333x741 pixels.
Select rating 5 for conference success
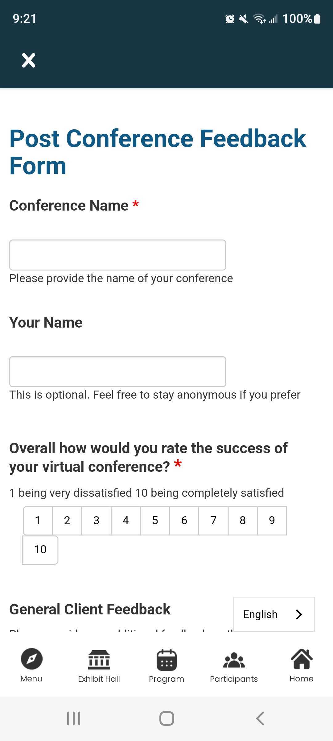155,521
